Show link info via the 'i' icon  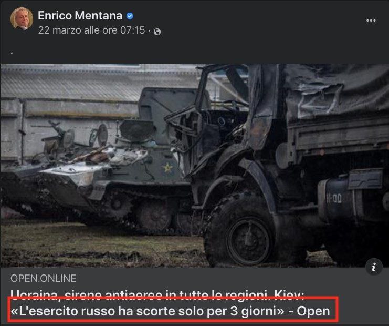(374, 267)
